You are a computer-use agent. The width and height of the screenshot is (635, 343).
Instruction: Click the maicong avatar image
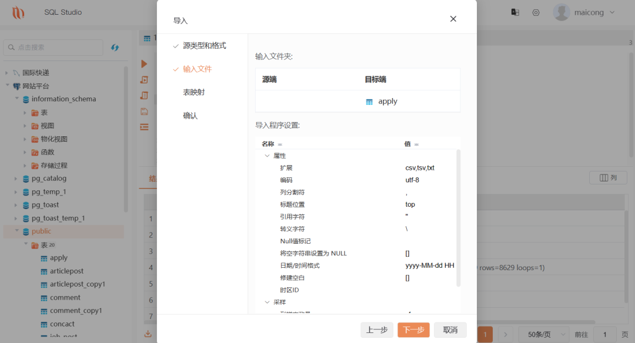[562, 12]
